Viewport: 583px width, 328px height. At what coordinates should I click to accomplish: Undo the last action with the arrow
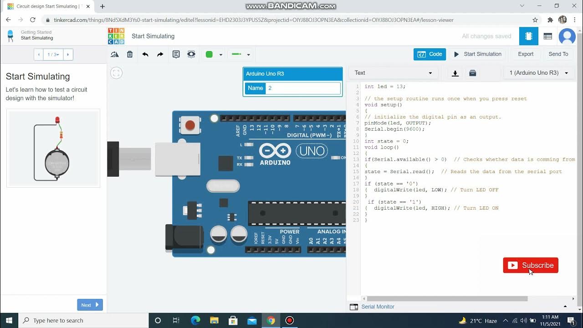click(x=145, y=54)
